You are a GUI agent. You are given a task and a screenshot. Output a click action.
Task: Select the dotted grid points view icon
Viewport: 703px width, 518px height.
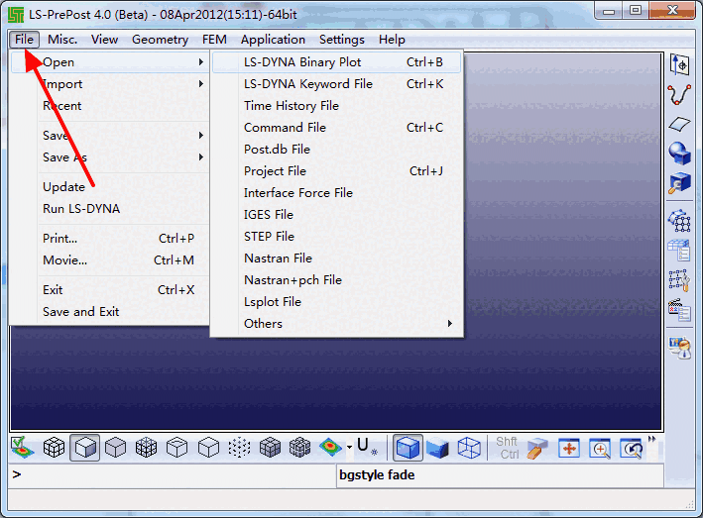click(x=239, y=448)
